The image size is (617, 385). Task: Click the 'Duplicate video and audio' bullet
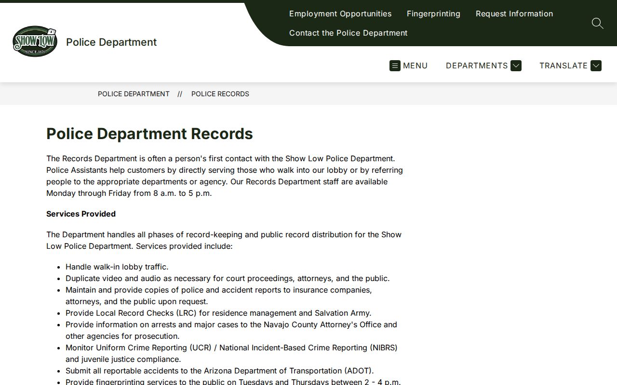click(228, 278)
